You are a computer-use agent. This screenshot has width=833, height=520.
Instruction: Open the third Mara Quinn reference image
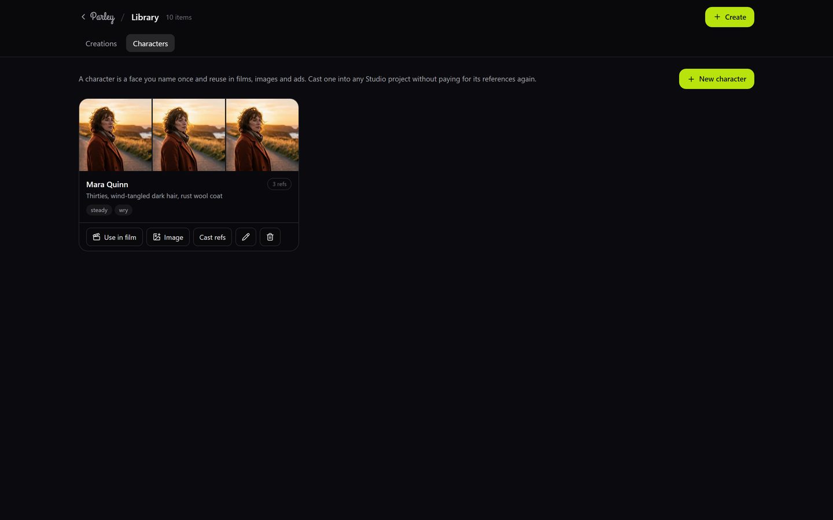[262, 135]
